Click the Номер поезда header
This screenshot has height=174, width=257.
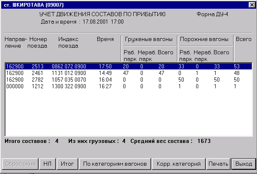(x=37, y=42)
